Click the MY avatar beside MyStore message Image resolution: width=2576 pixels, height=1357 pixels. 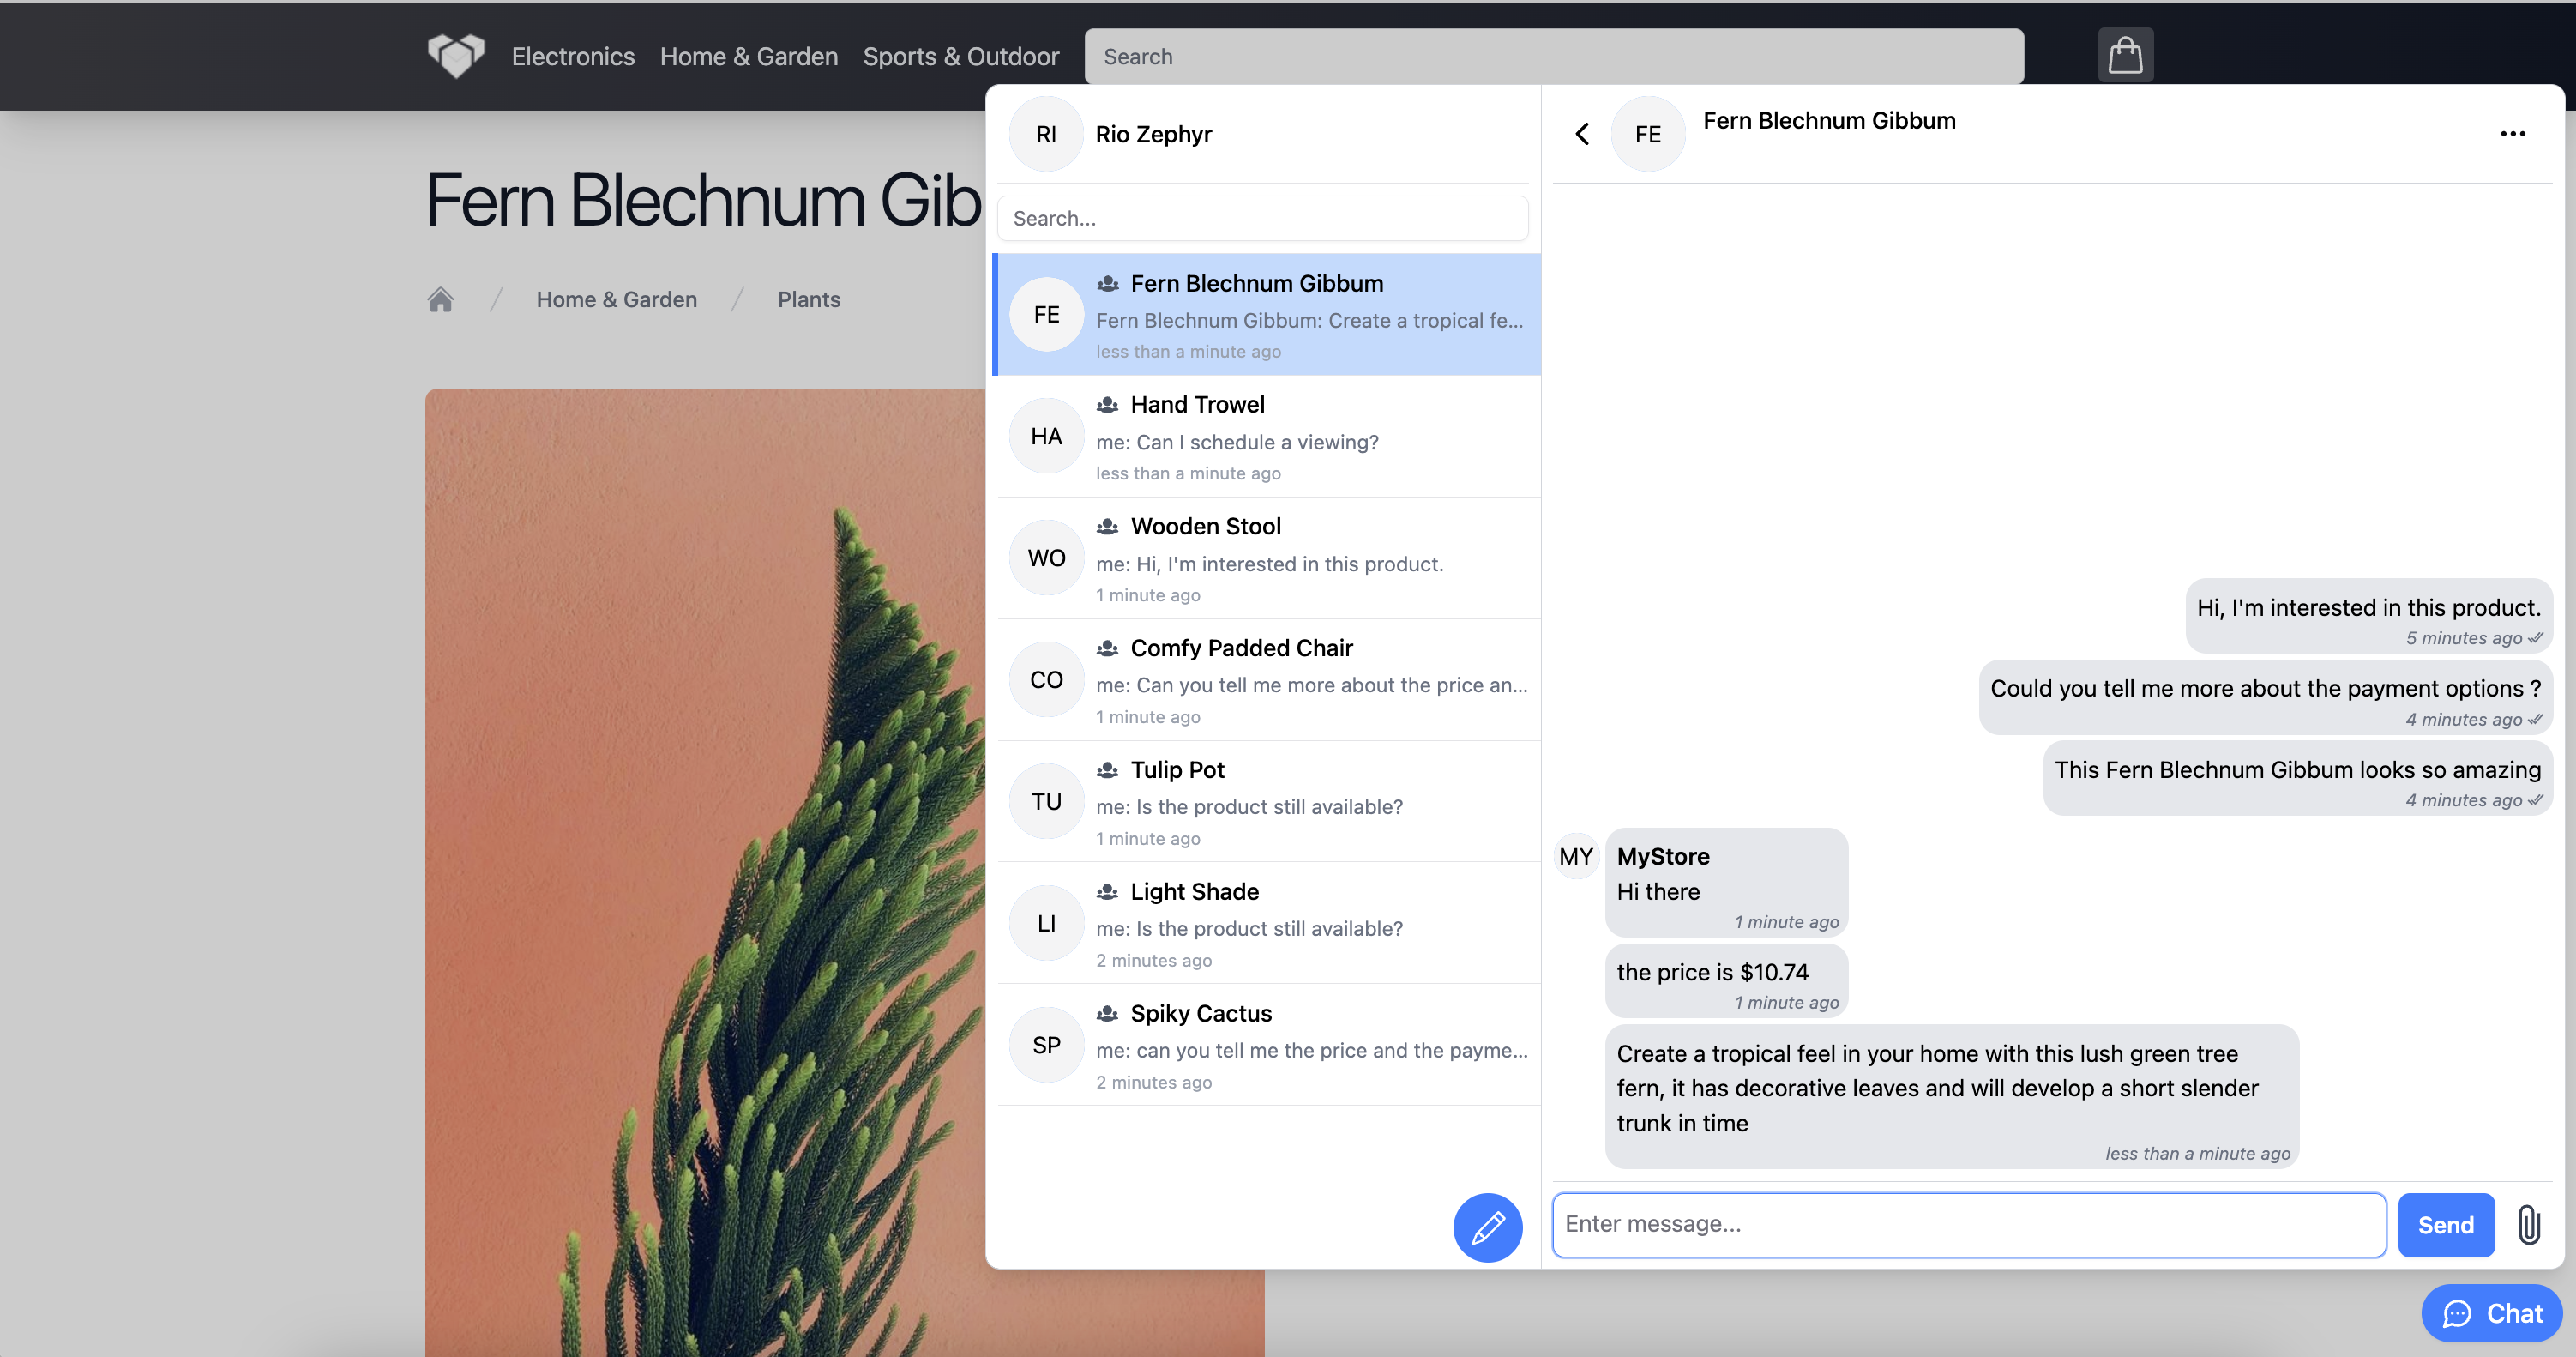tap(1576, 856)
